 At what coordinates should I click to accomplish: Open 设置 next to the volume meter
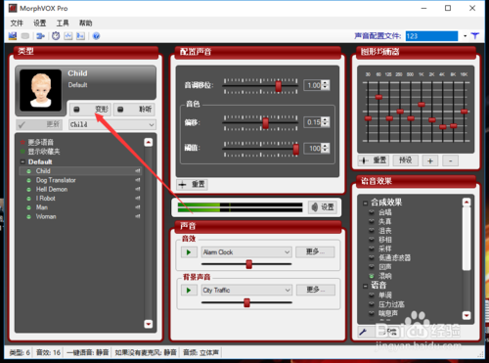coord(323,207)
